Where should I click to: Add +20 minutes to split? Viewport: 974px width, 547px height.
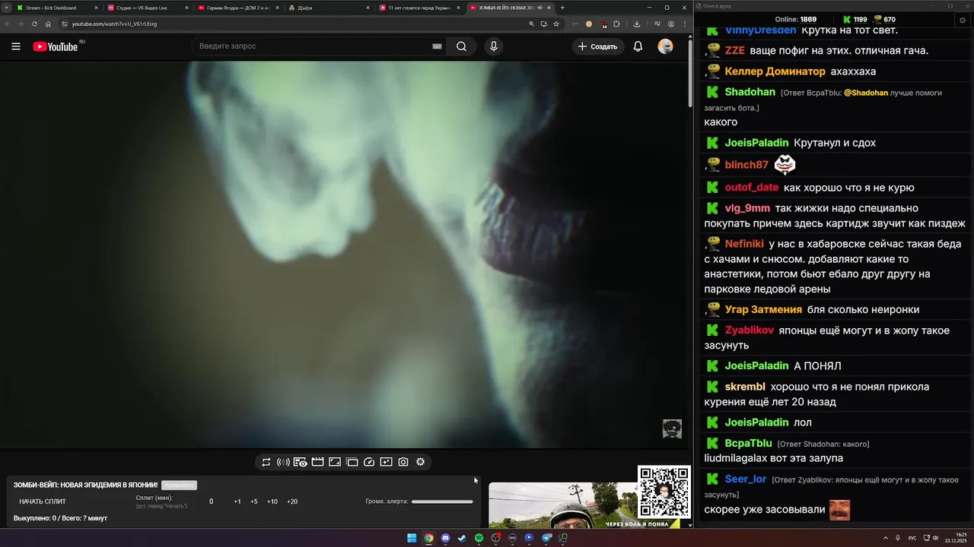click(x=292, y=501)
